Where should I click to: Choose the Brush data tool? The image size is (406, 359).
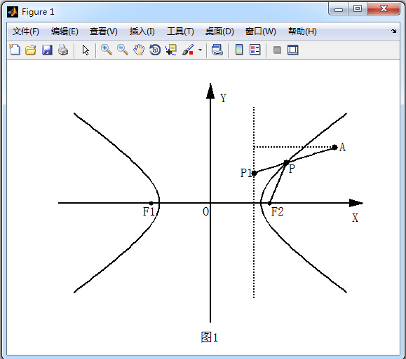point(188,50)
